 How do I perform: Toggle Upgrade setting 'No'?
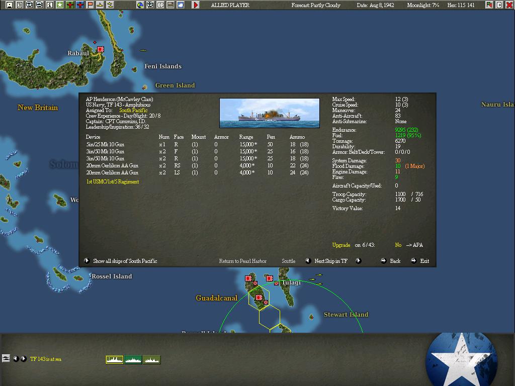398,245
